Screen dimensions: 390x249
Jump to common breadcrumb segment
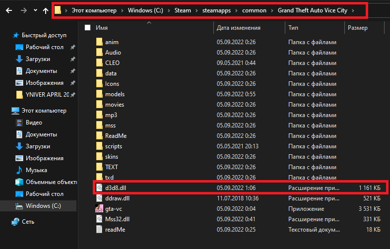pyautogui.click(x=254, y=10)
